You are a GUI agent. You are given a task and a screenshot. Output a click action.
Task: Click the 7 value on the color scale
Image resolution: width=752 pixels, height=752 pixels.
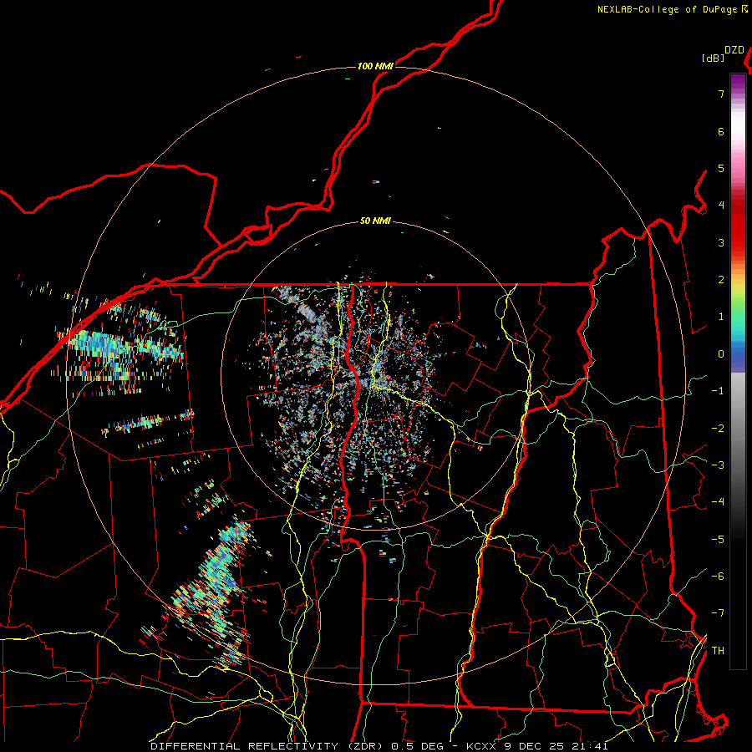(721, 94)
